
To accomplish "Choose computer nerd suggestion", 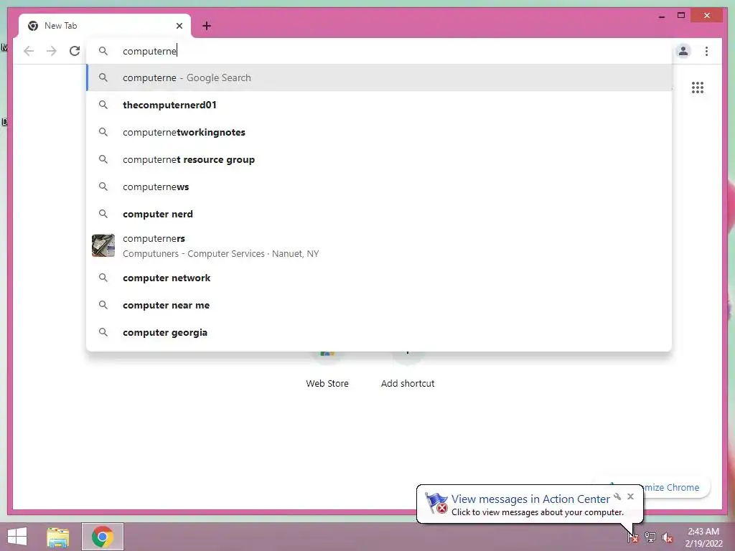I will click(379, 214).
